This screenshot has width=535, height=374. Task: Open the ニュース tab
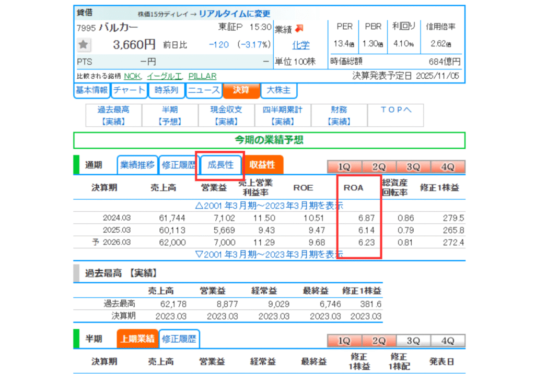(x=204, y=90)
